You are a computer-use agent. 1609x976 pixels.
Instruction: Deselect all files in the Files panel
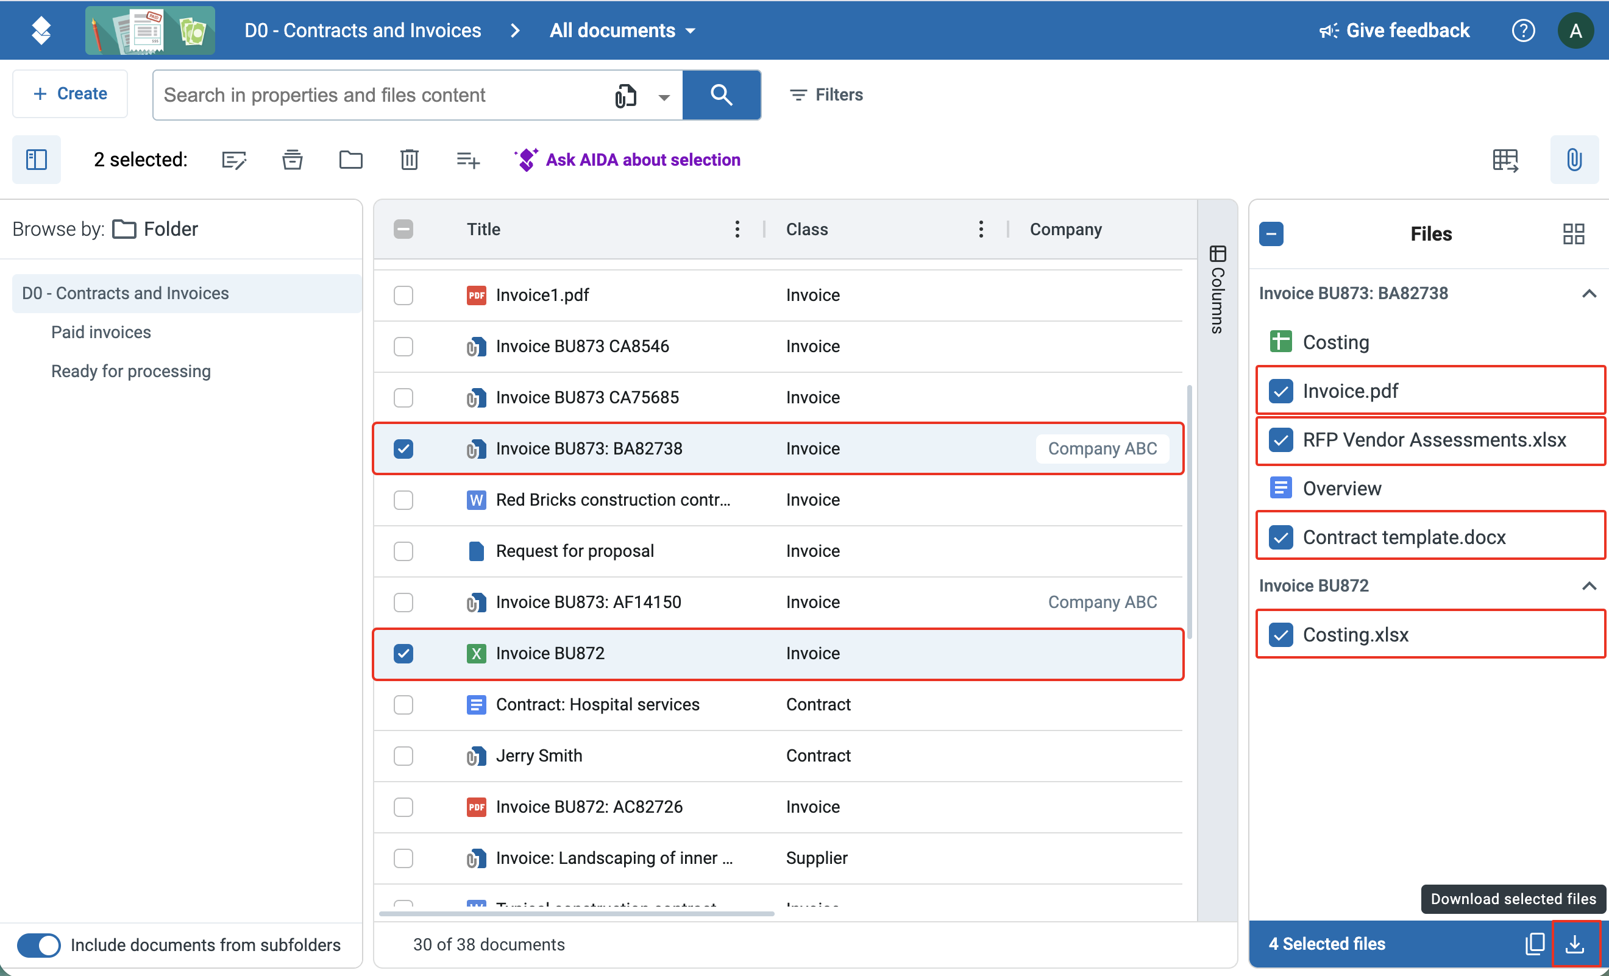pyautogui.click(x=1271, y=234)
